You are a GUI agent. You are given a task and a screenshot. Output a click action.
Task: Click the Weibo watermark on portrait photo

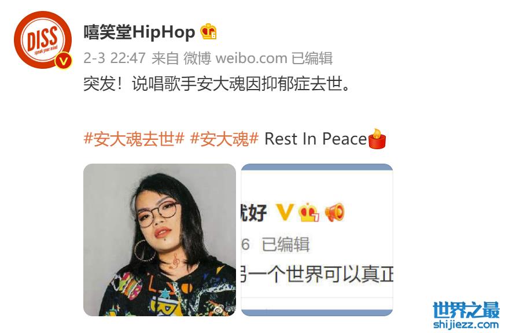pos(225,309)
